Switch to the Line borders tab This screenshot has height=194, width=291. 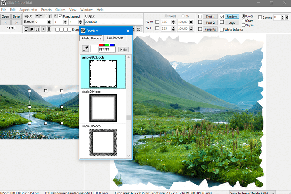[115, 38]
